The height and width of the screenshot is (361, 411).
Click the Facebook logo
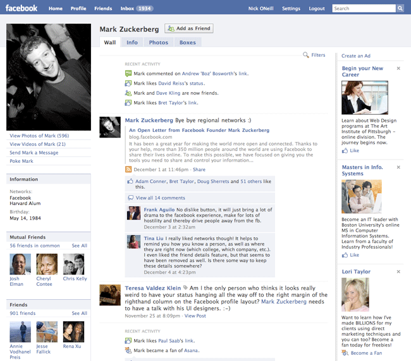[21, 8]
